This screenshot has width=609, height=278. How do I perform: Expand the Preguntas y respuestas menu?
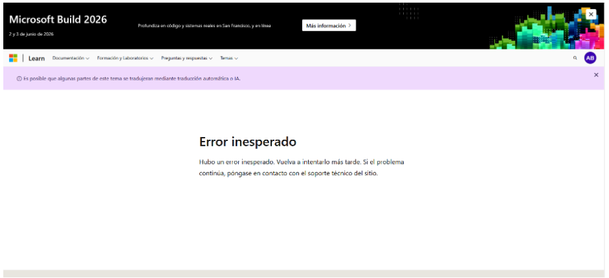[187, 58]
